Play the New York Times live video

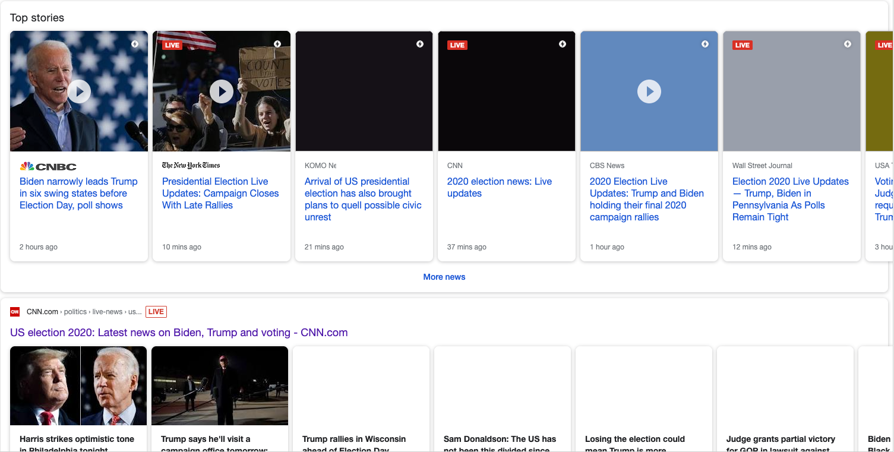point(222,91)
